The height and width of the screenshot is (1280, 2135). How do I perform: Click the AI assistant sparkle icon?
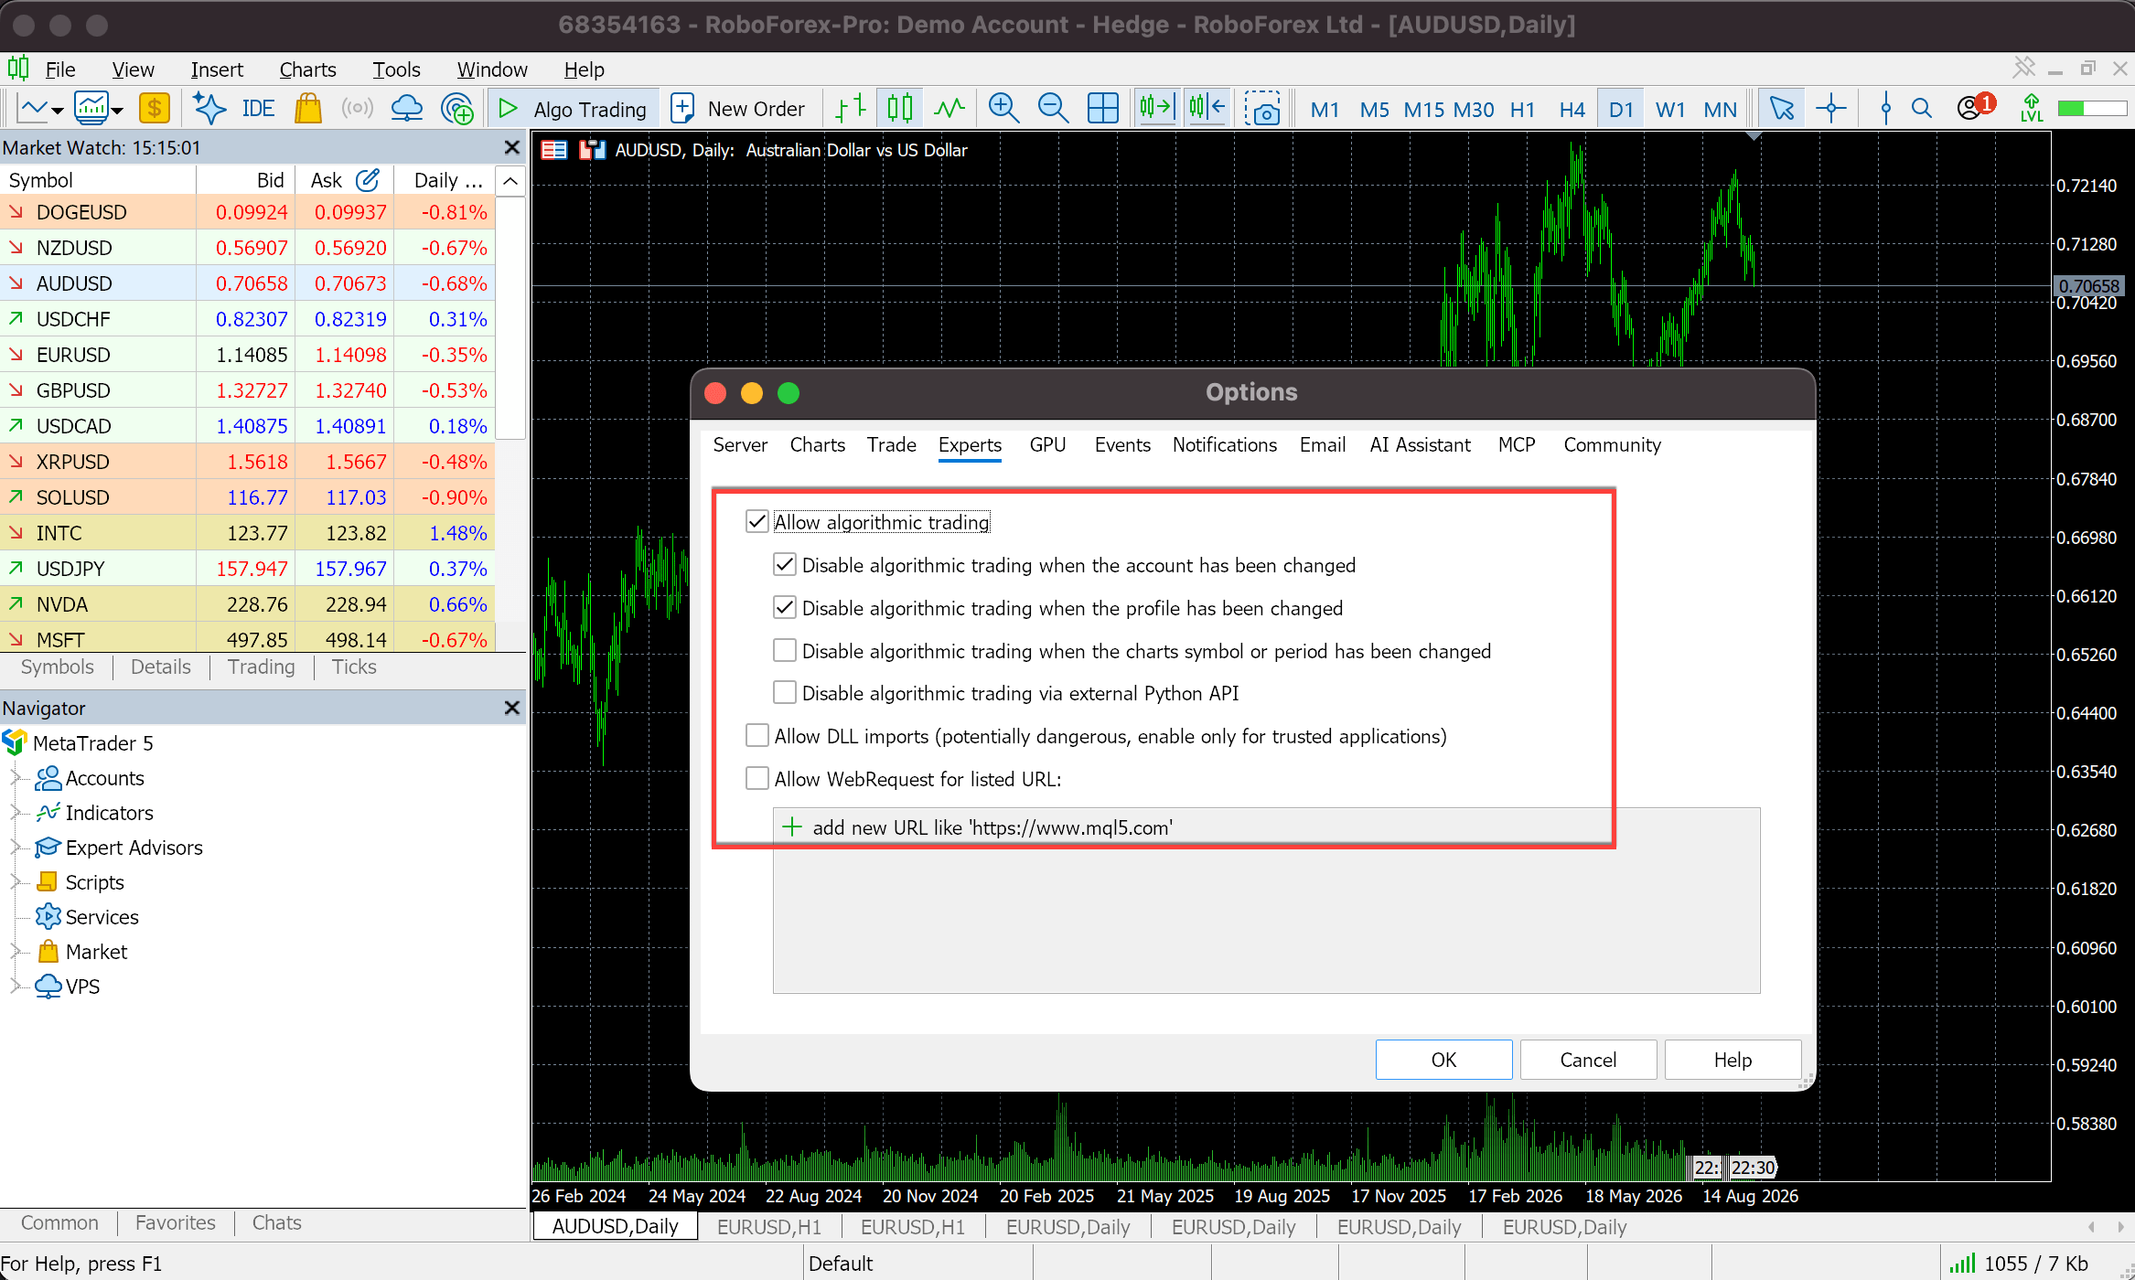209,109
